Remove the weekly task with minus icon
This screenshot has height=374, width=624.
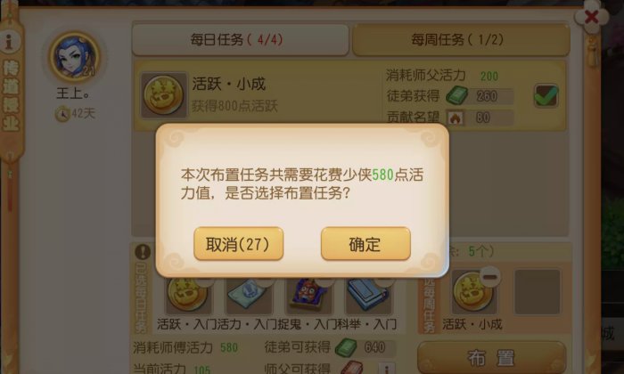(490, 276)
